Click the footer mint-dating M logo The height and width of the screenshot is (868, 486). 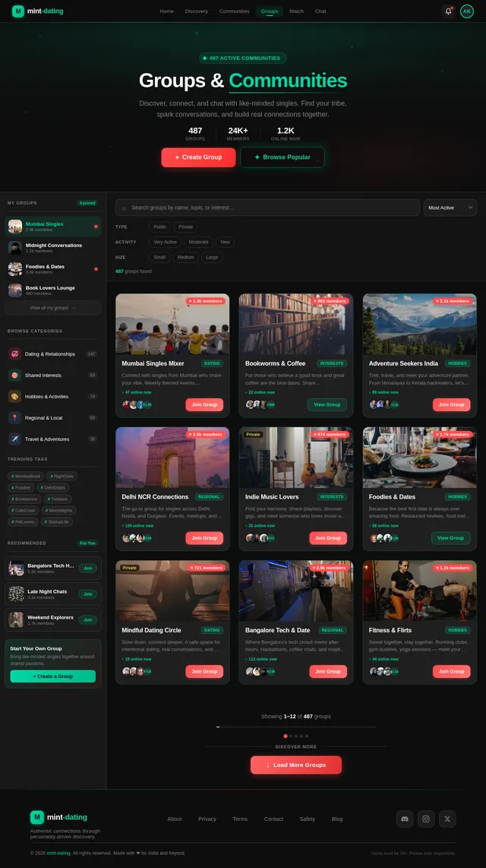click(x=36, y=817)
